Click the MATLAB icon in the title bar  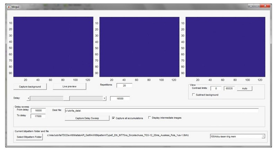(9, 7)
